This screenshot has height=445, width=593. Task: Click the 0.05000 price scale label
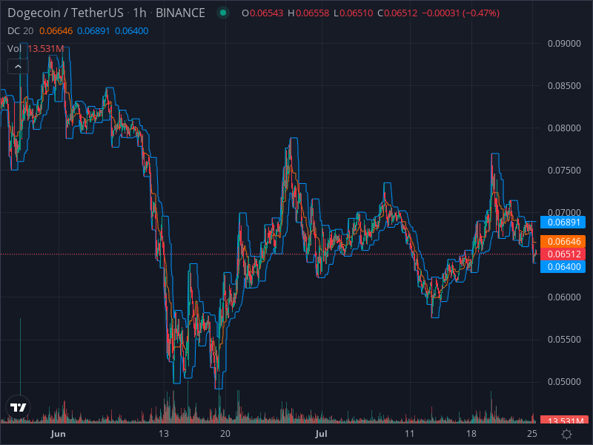click(x=564, y=382)
